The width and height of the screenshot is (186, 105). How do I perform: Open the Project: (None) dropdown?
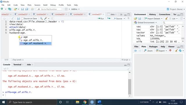tap(176, 9)
